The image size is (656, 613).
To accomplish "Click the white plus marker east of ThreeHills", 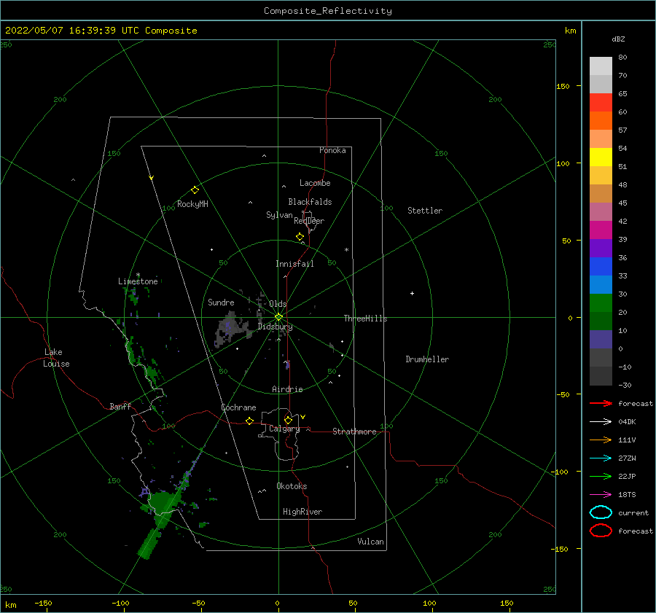I will [412, 293].
